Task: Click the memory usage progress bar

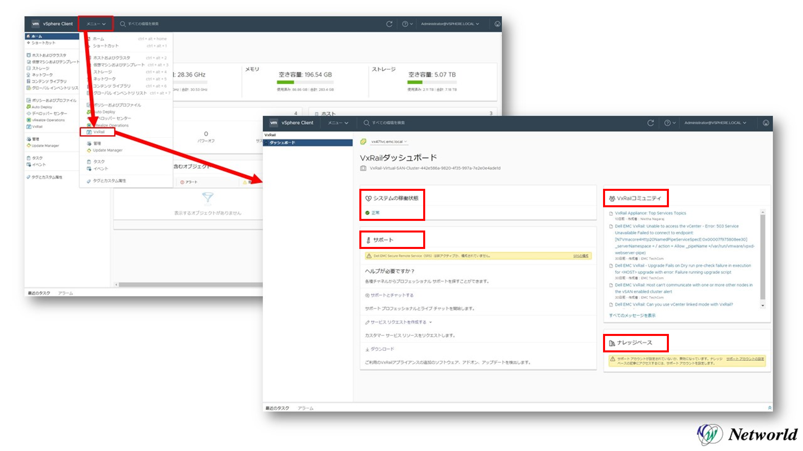Action: point(305,82)
